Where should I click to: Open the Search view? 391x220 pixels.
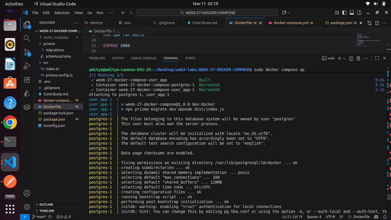click(27, 38)
